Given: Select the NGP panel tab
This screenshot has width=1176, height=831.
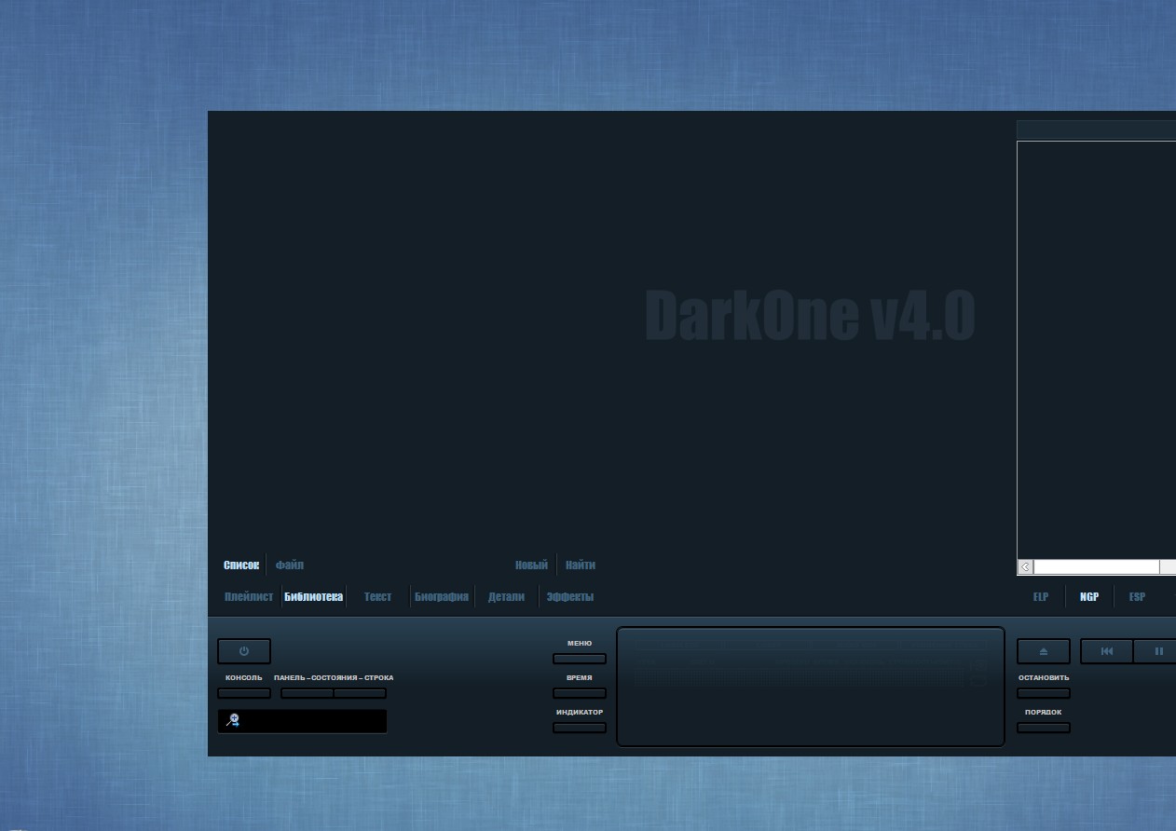Looking at the screenshot, I should coord(1089,596).
